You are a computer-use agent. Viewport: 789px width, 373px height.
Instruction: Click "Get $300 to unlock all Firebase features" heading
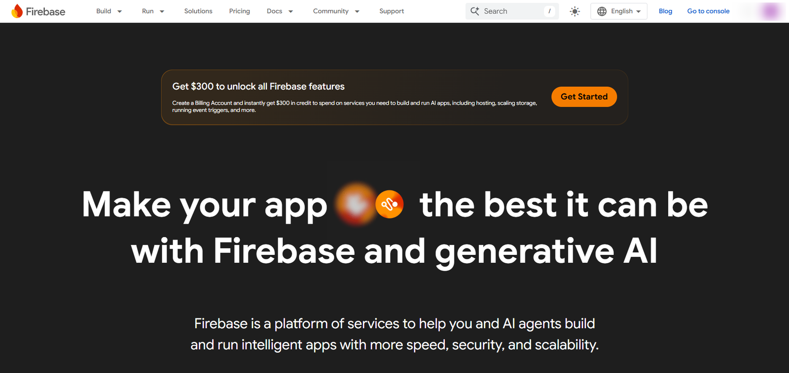(258, 86)
